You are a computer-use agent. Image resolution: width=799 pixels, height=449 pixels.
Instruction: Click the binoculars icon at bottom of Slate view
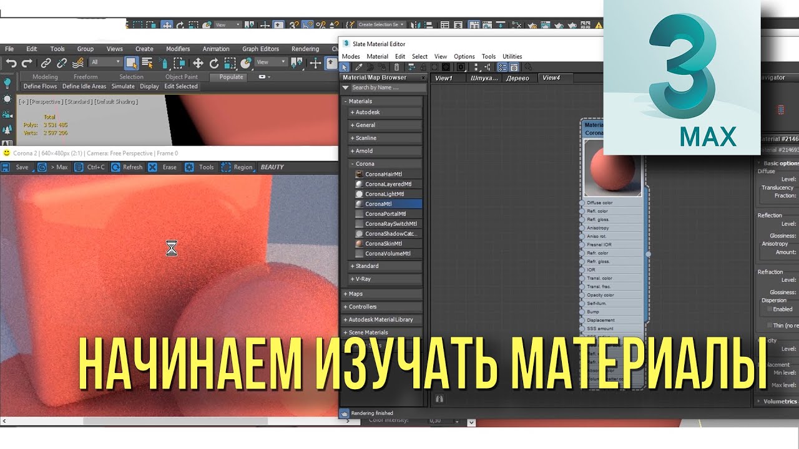(x=439, y=397)
